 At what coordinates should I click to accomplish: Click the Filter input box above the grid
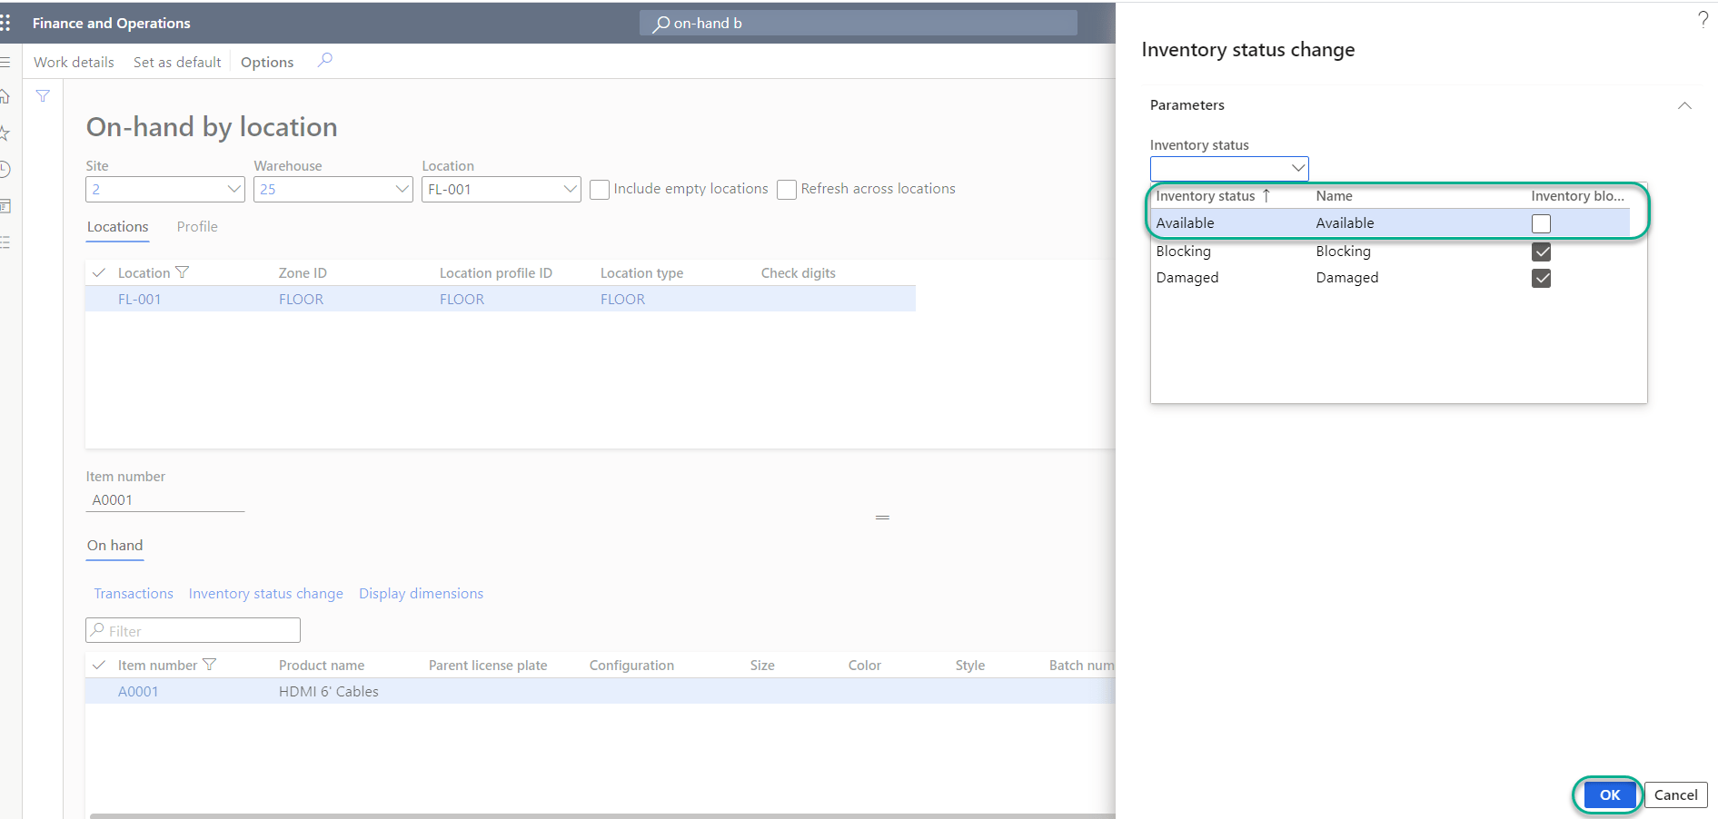point(192,630)
